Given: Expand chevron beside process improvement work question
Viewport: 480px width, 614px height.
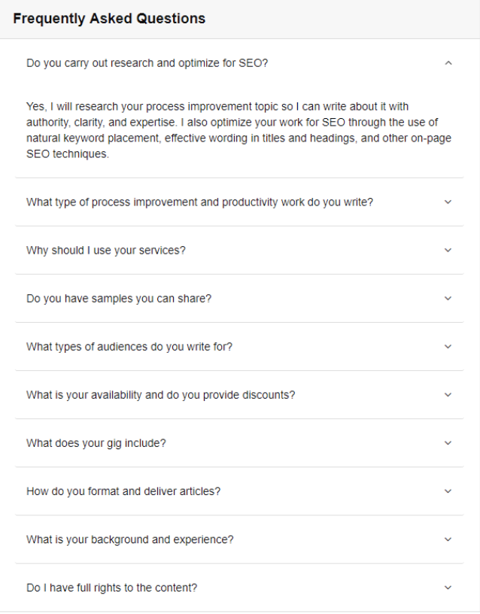Looking at the screenshot, I should [448, 202].
